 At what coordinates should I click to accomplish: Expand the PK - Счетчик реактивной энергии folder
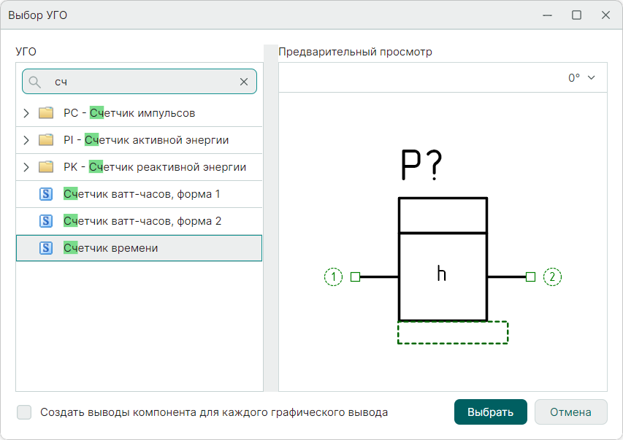(26, 167)
